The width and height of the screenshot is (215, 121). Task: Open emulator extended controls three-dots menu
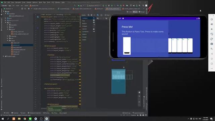pyautogui.click(x=212, y=69)
